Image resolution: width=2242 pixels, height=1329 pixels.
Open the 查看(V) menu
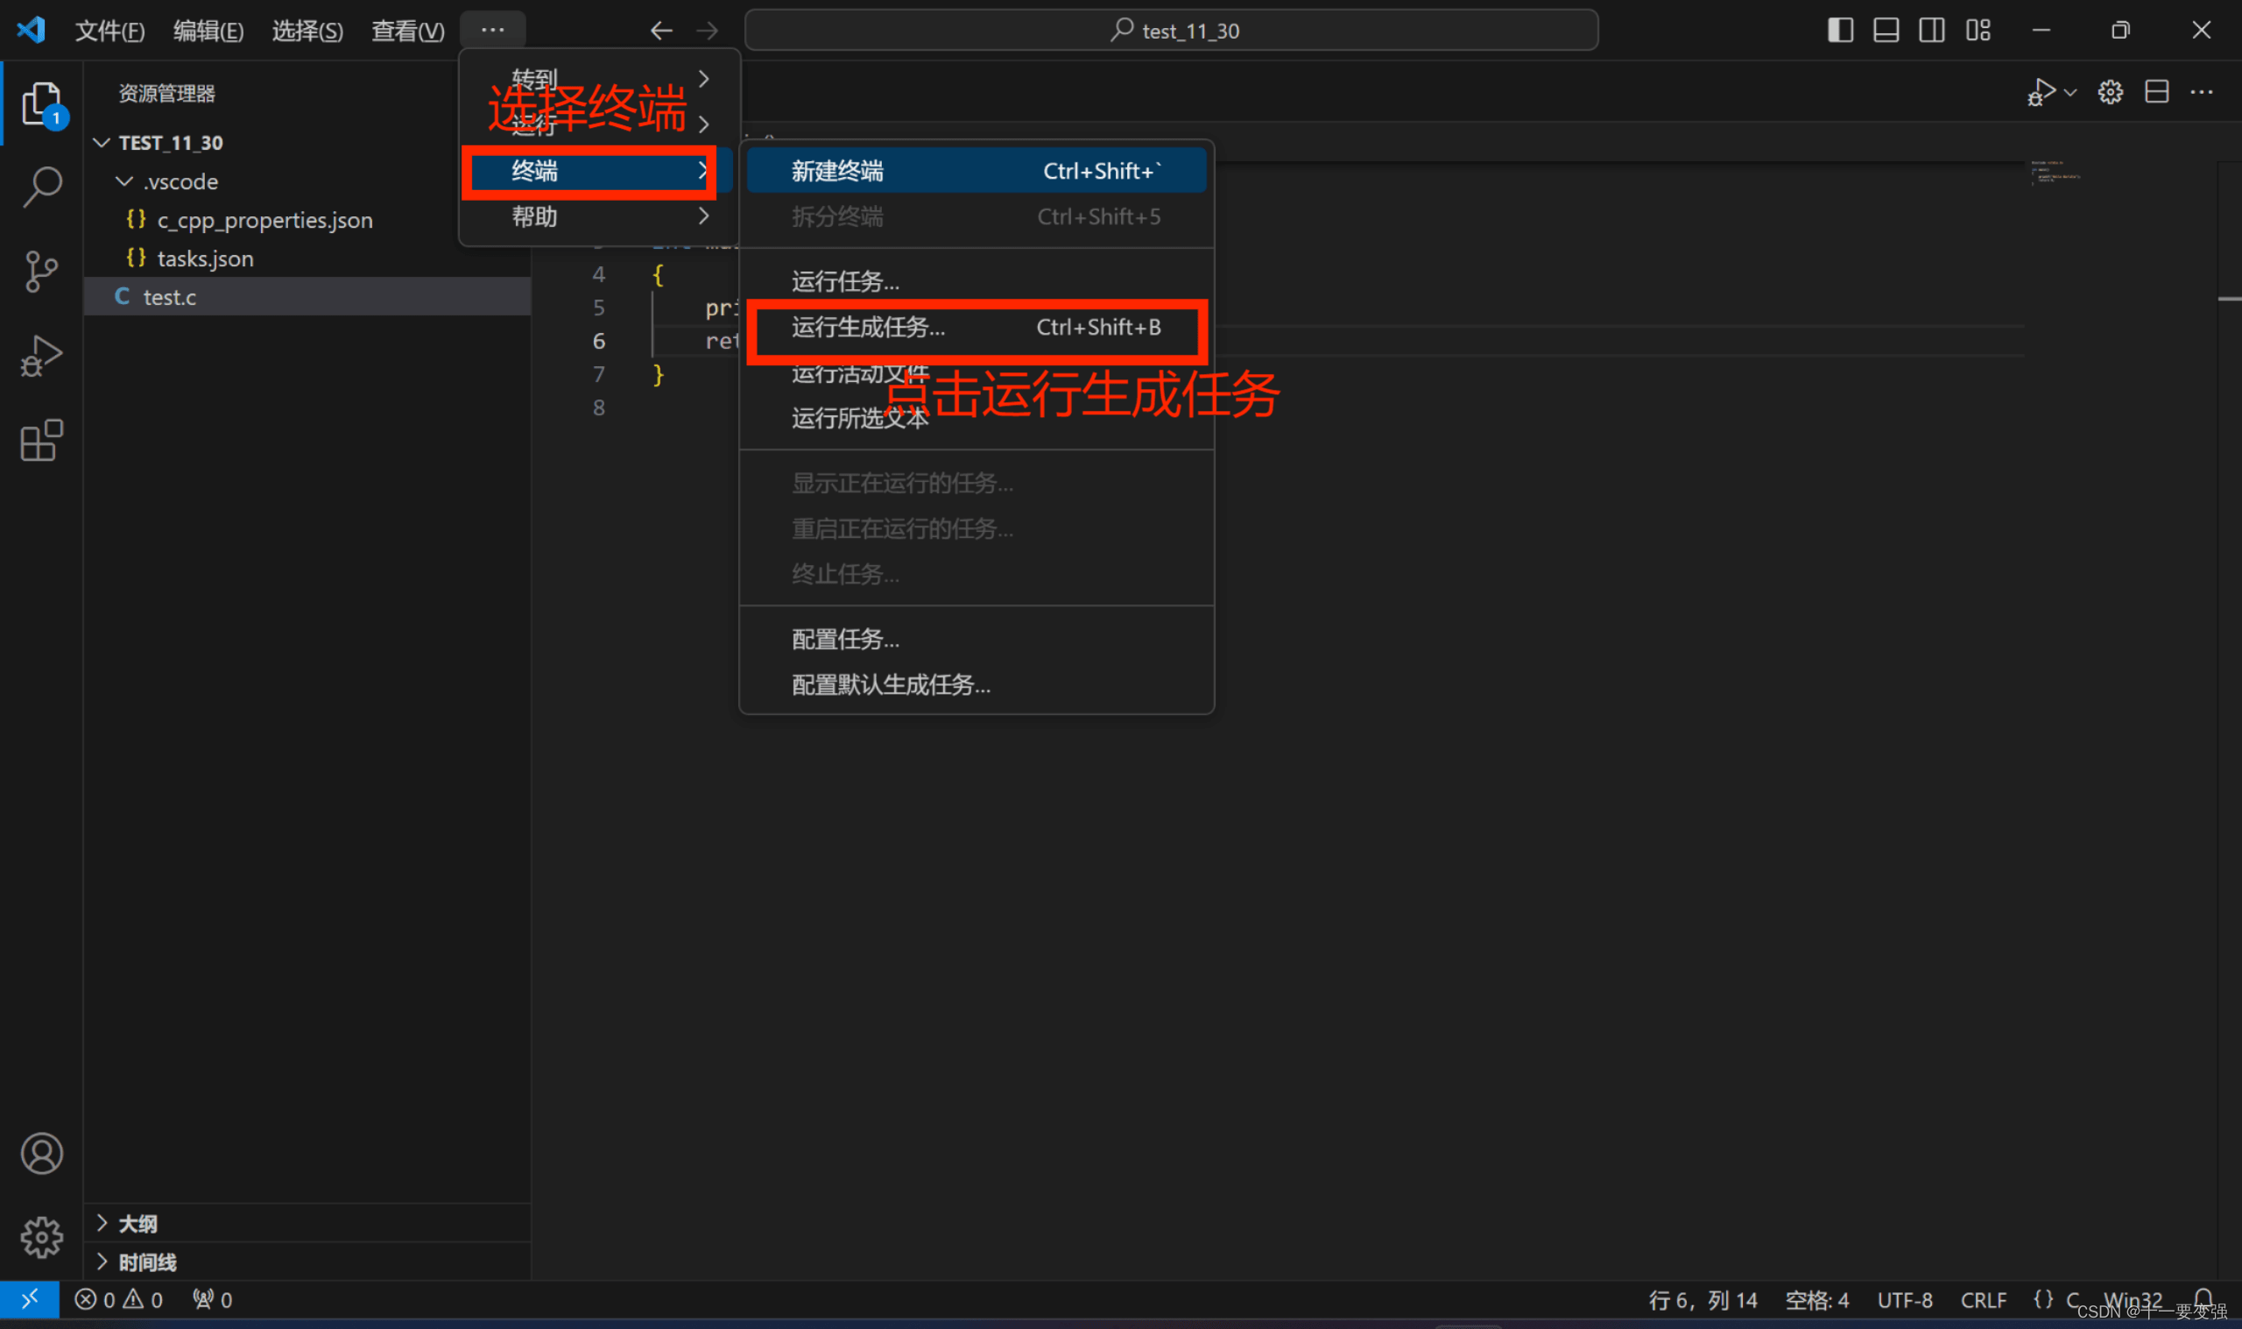[408, 31]
